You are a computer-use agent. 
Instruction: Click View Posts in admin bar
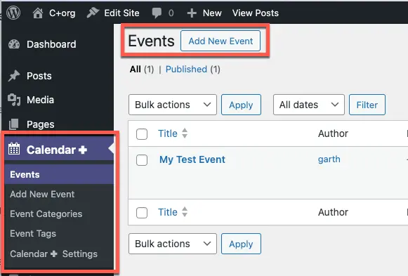coord(255,13)
